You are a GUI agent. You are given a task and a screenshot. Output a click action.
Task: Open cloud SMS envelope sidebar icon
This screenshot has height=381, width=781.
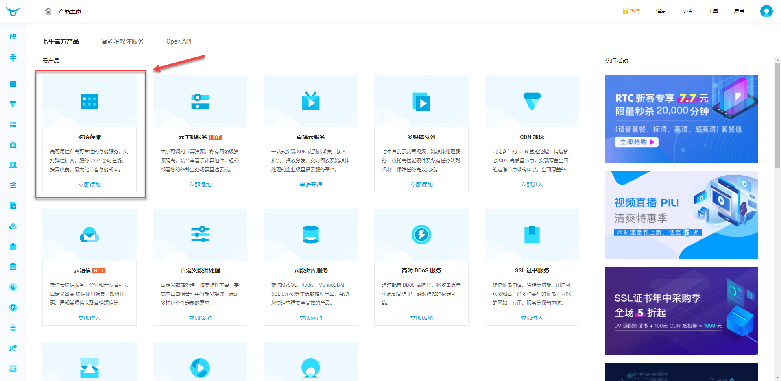tap(13, 226)
